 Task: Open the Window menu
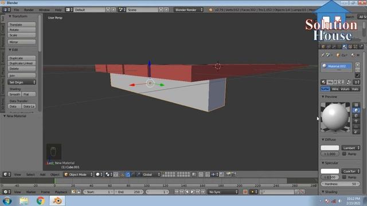pyautogui.click(x=44, y=10)
